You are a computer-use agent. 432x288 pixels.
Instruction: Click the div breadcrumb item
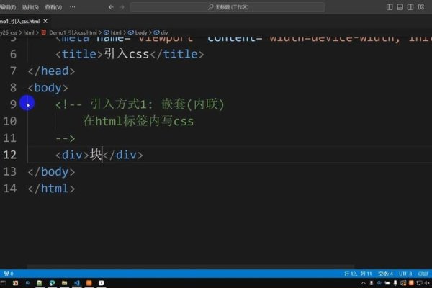(163, 33)
